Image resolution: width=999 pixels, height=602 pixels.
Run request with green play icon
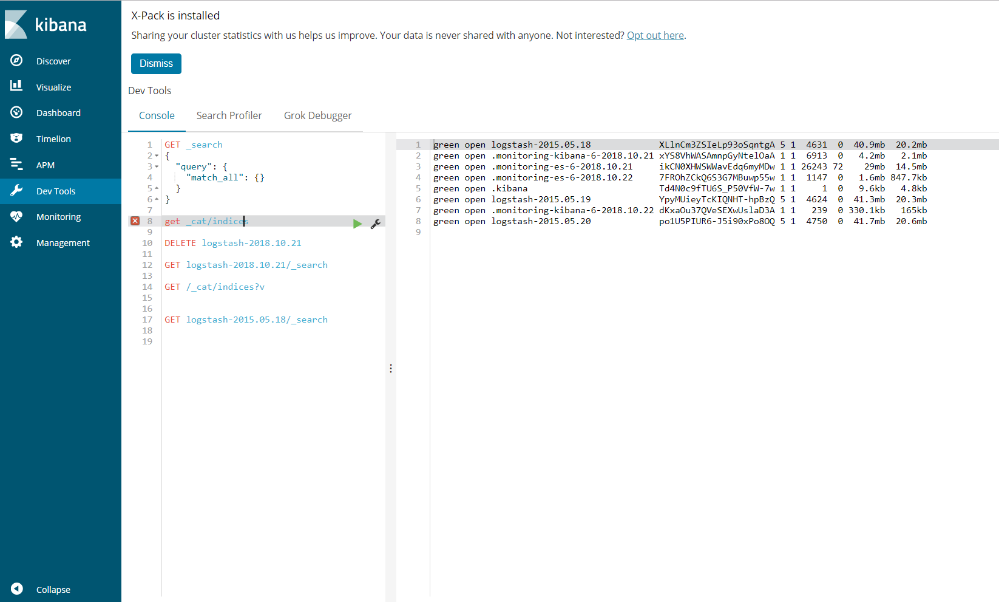click(x=357, y=224)
